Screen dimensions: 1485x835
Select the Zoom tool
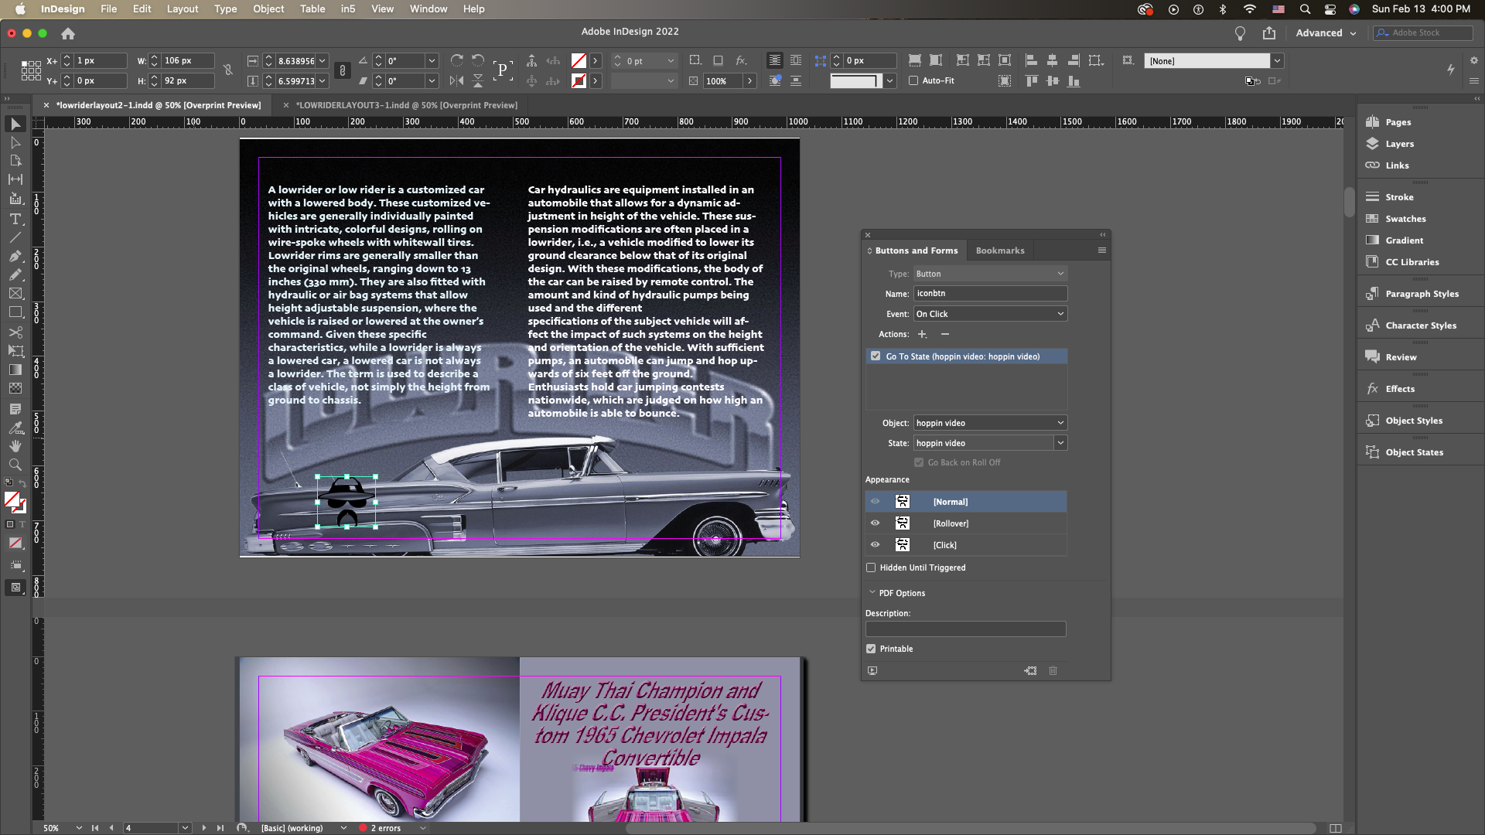15,465
